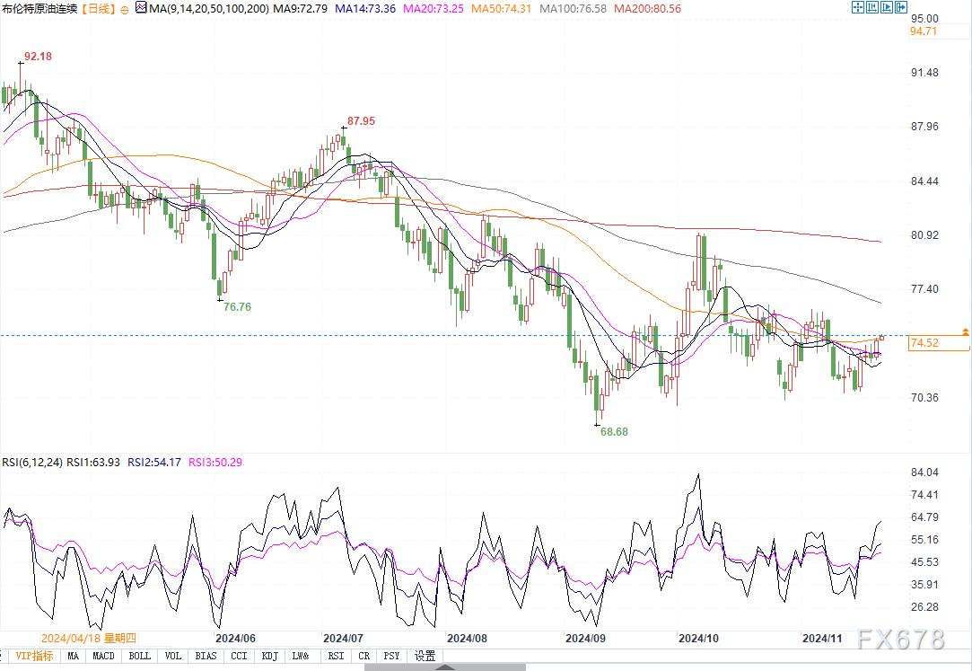Select the BOLL indicator tab
Viewport: 972px width, 671px height.
(x=139, y=657)
